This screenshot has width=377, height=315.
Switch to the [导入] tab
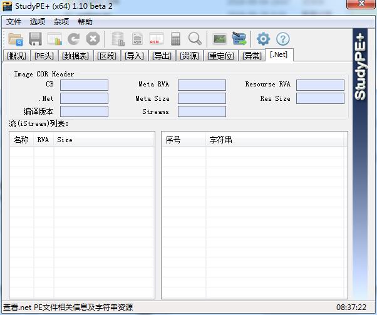[x=134, y=56]
